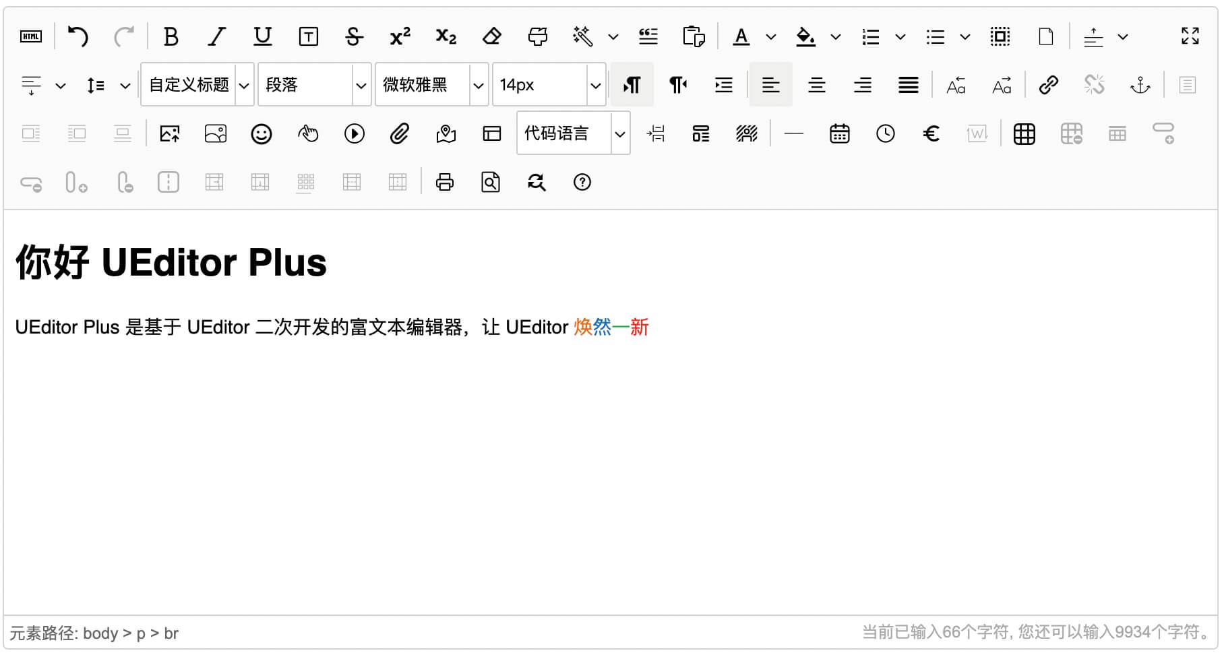Image resolution: width=1224 pixels, height=655 pixels.
Task: Insert a map location
Action: [446, 133]
